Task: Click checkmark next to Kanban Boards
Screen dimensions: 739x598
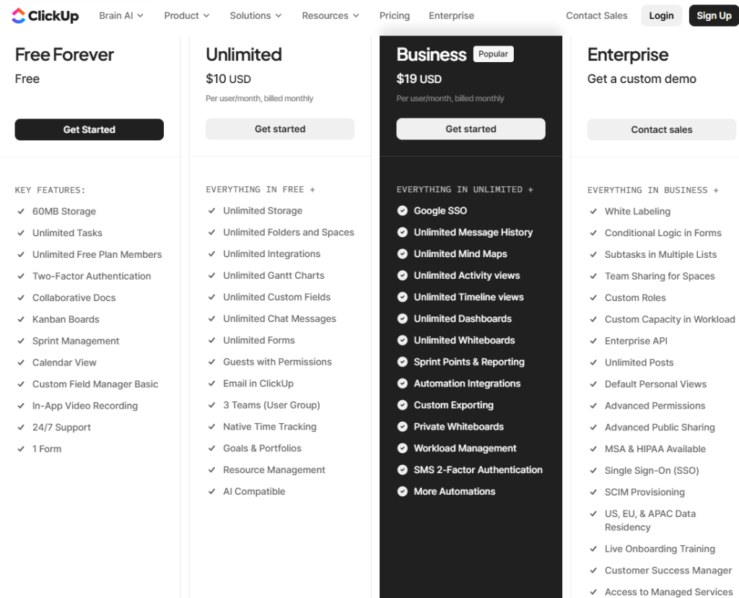Action: pyautogui.click(x=21, y=319)
